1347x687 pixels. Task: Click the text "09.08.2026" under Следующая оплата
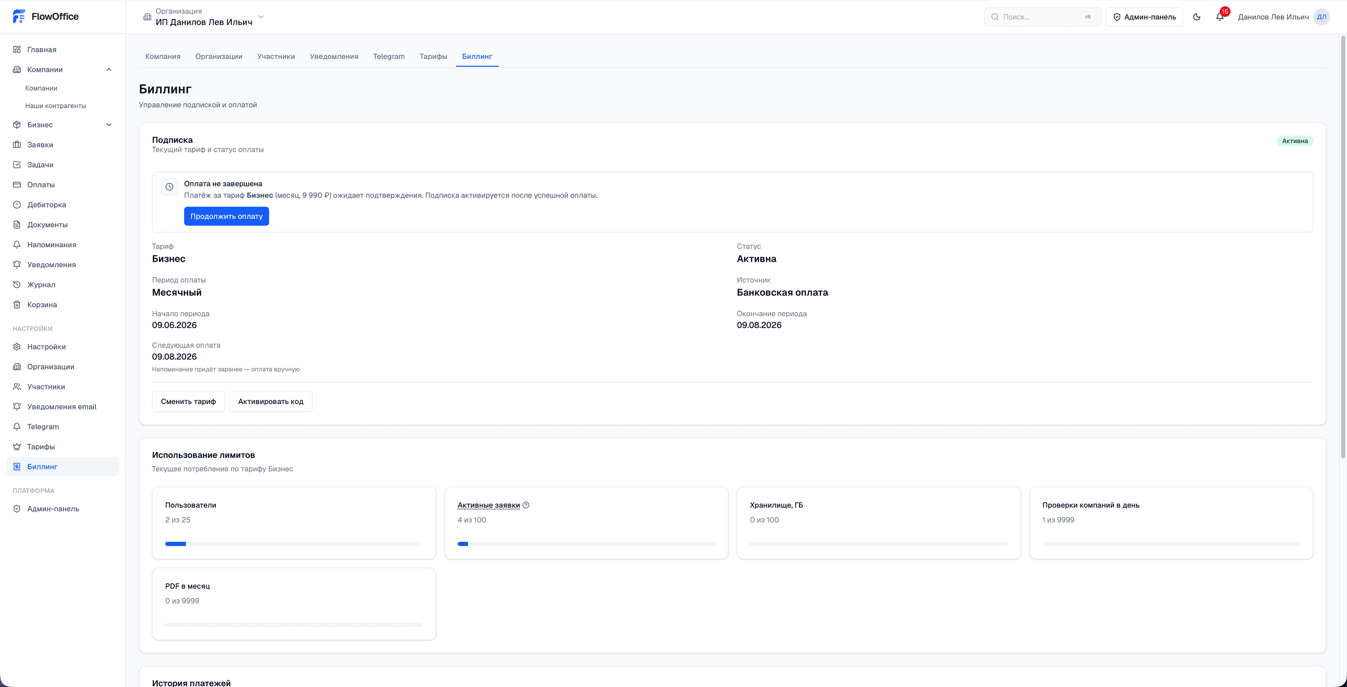174,357
